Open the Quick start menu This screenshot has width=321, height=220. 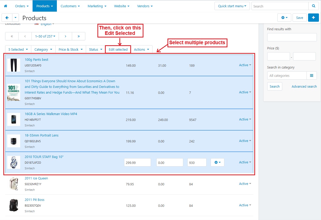(232, 6)
